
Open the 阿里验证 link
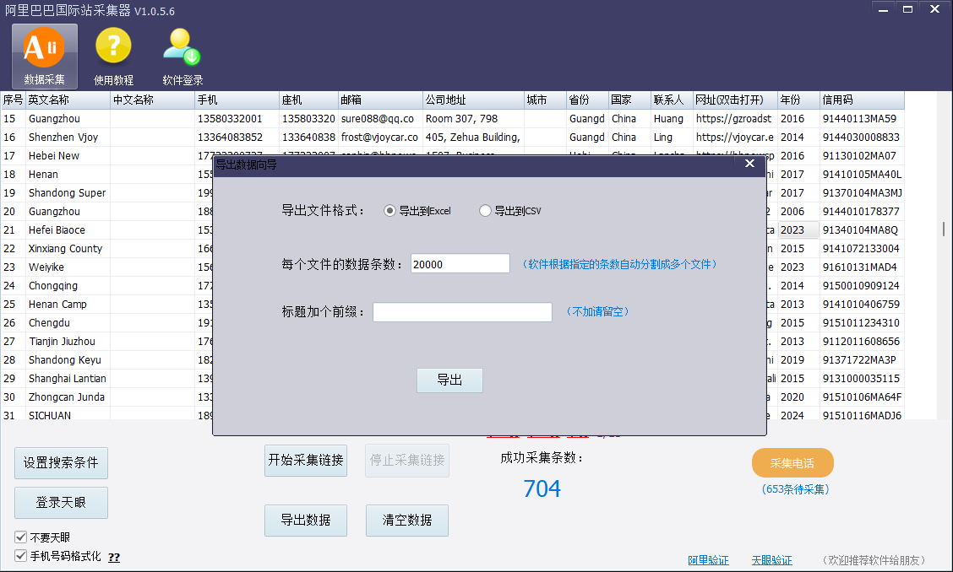click(x=708, y=560)
